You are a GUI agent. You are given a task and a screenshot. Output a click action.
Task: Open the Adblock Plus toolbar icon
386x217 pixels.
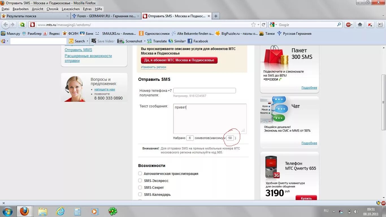349,25
